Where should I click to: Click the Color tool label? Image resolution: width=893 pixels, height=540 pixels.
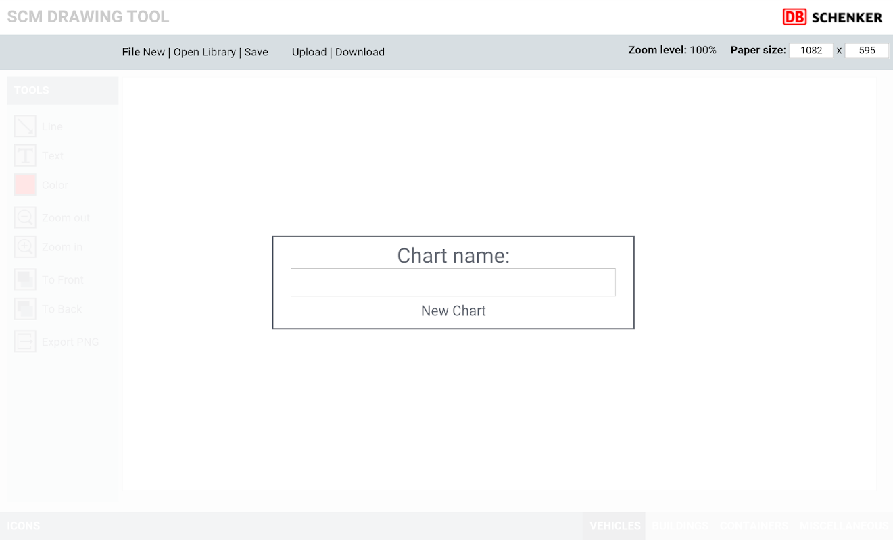pyautogui.click(x=55, y=185)
